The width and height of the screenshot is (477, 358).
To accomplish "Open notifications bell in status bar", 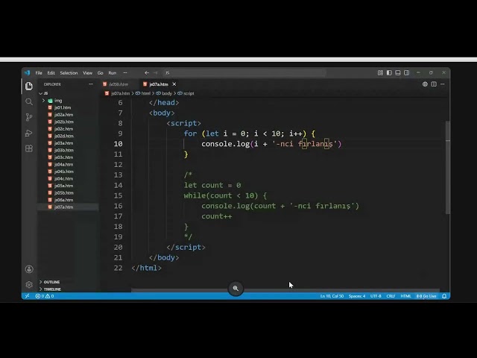I will click(444, 296).
